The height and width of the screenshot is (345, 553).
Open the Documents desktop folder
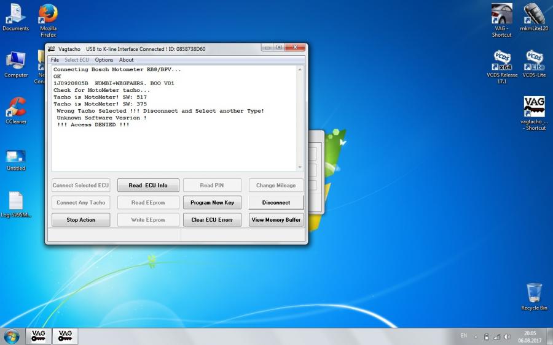[x=16, y=15]
